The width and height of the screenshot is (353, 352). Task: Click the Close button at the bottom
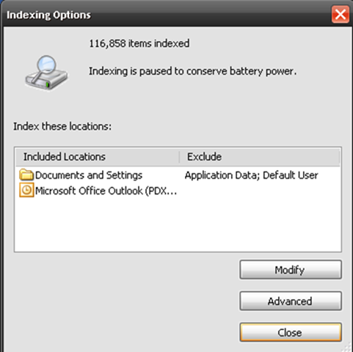click(291, 332)
